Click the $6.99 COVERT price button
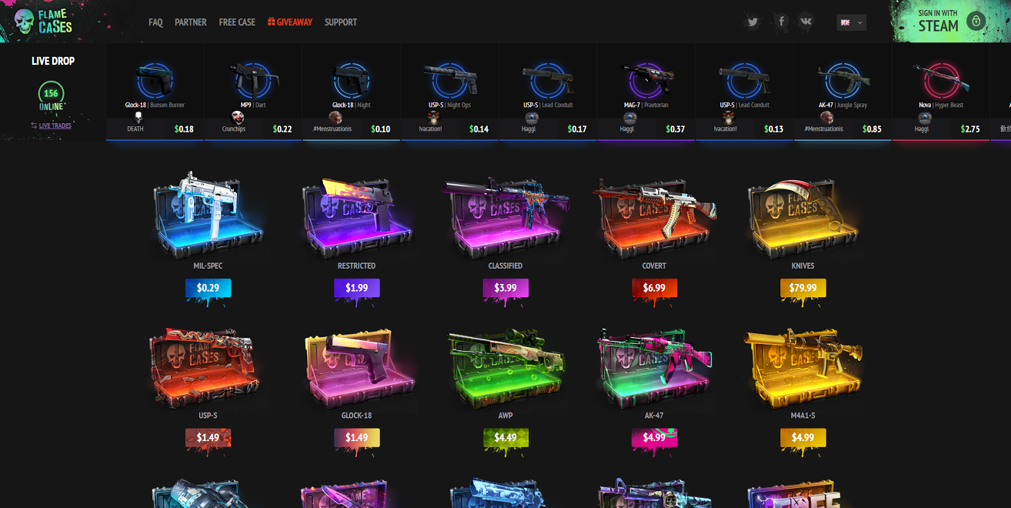The width and height of the screenshot is (1011, 508). tap(654, 288)
